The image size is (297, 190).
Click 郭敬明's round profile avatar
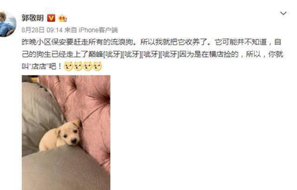[7, 24]
